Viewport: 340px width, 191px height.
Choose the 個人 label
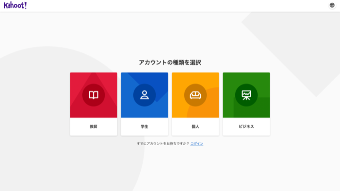[195, 127]
